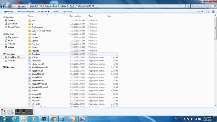
Task: Expand the arrow after Adobe breadcrumb
Action: [x=68, y=6]
